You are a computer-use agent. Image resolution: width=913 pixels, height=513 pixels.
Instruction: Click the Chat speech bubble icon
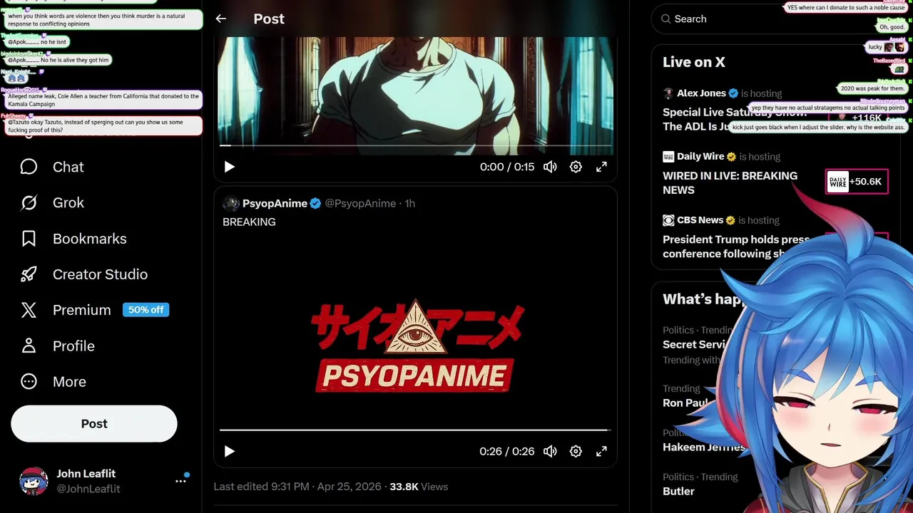(x=29, y=167)
